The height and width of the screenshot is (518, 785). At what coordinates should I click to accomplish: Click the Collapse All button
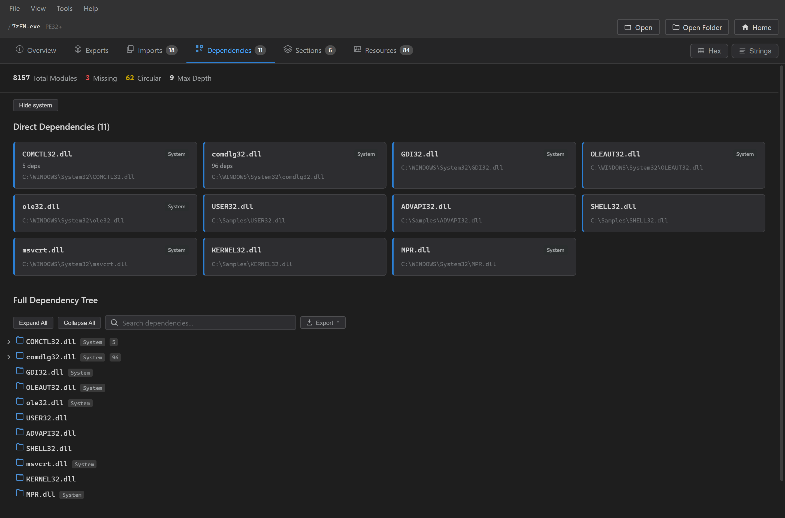(79, 323)
